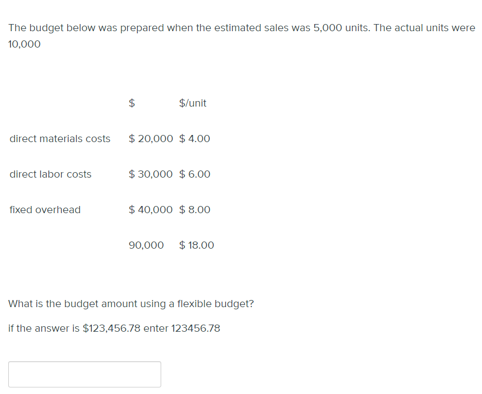Click the phrase 'The budget below' text
The height and width of the screenshot is (394, 482).
[x=51, y=28]
